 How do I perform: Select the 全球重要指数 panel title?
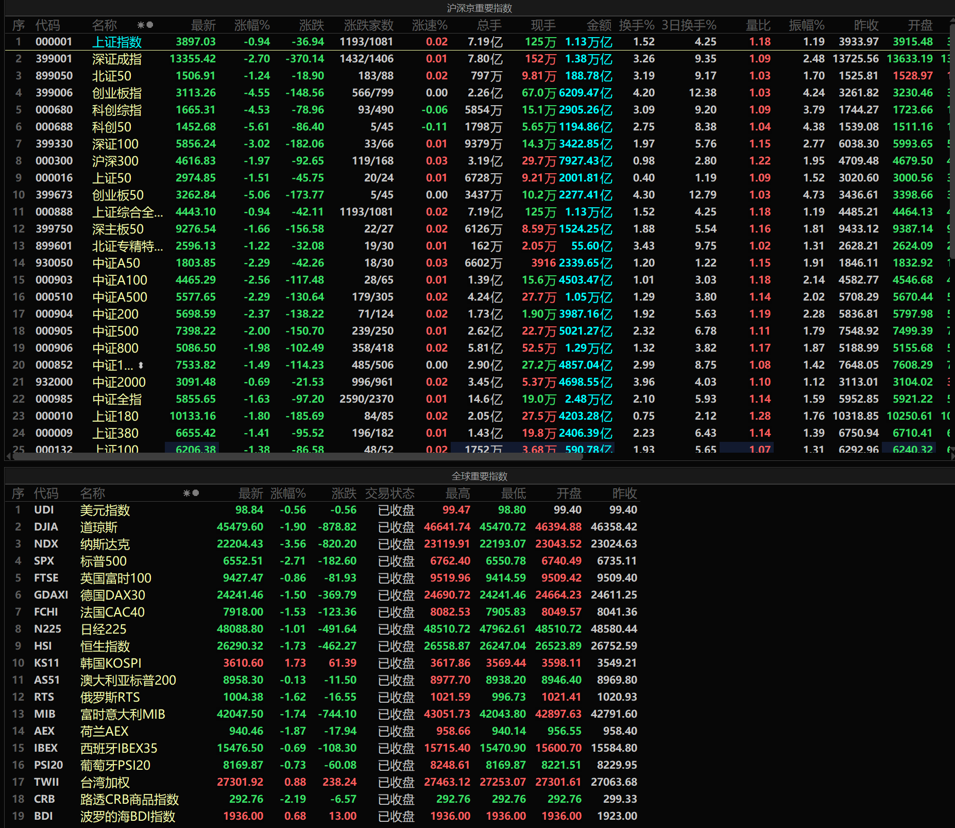(479, 476)
